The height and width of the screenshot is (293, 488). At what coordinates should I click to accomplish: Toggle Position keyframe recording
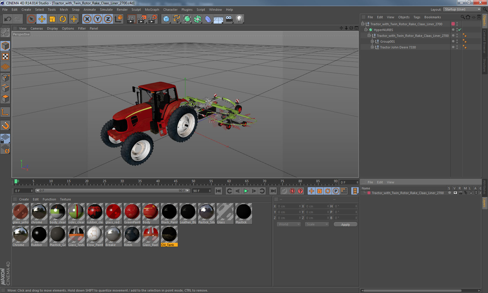coord(311,191)
